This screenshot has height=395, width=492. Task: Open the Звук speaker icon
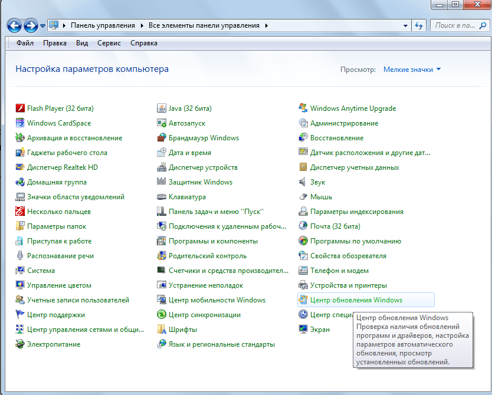click(x=303, y=182)
